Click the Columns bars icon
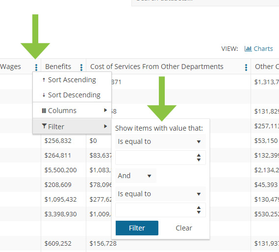This screenshot has height=252, width=279. [x=44, y=111]
